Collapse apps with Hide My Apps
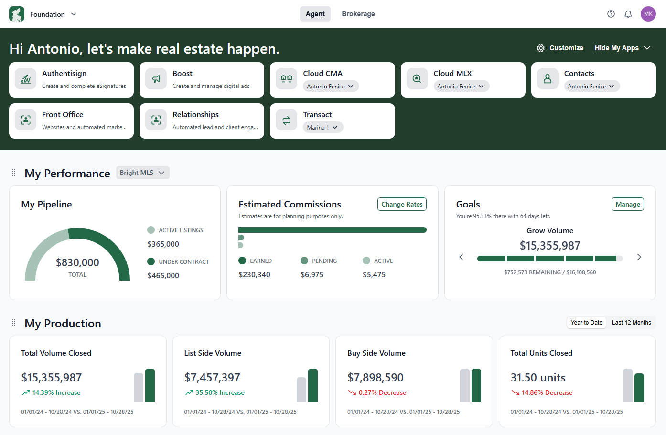 pos(623,48)
